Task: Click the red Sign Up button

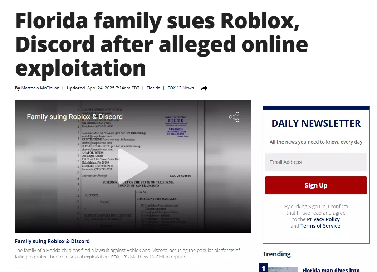Action: point(316,185)
